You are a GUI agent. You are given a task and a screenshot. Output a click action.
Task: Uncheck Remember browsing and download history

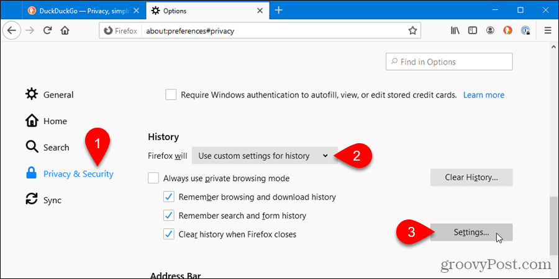168,197
